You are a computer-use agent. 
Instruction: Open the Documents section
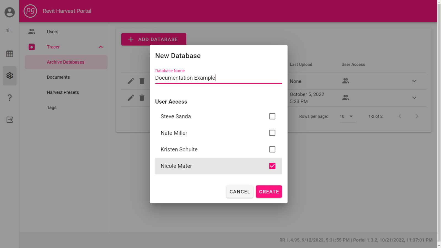tap(58, 77)
